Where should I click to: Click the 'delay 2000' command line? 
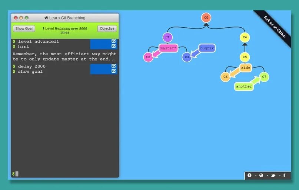click(31, 66)
